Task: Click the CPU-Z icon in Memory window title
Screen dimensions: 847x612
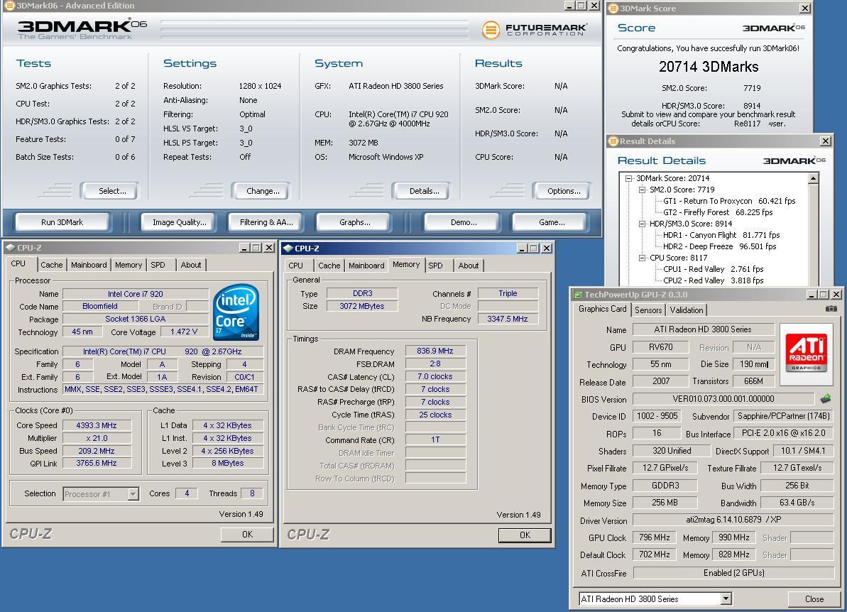Action: [288, 248]
